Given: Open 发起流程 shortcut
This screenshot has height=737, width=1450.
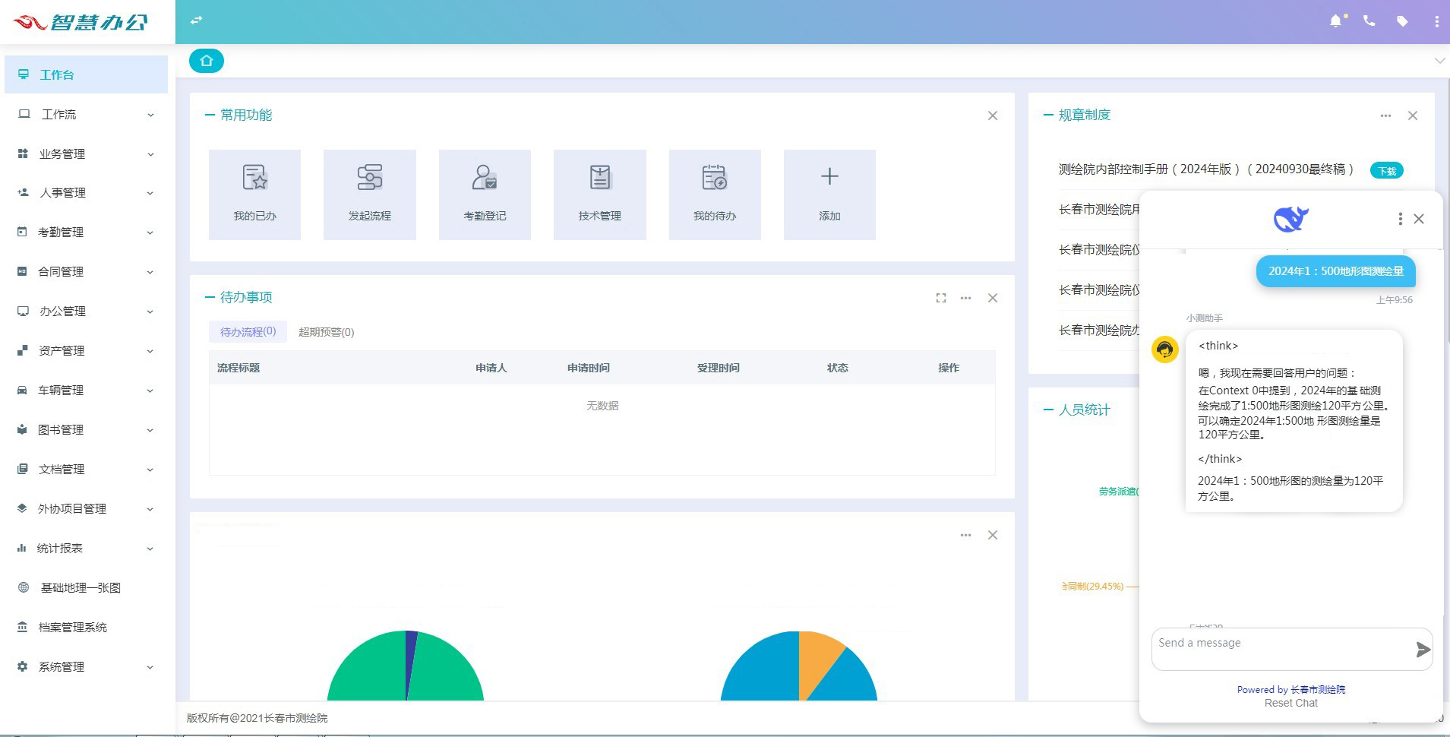Looking at the screenshot, I should (x=370, y=195).
